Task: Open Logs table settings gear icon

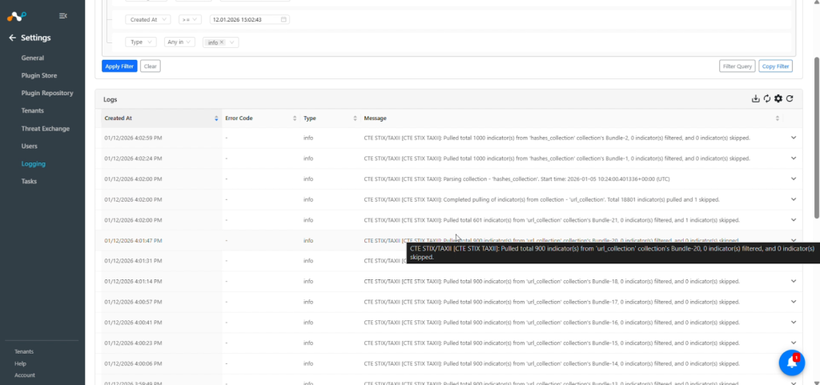Action: tap(778, 98)
